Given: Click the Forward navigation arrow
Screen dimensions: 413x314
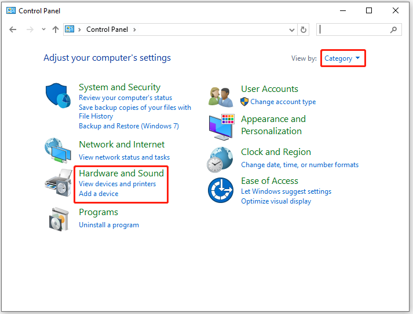Looking at the screenshot, I should (x=30, y=29).
